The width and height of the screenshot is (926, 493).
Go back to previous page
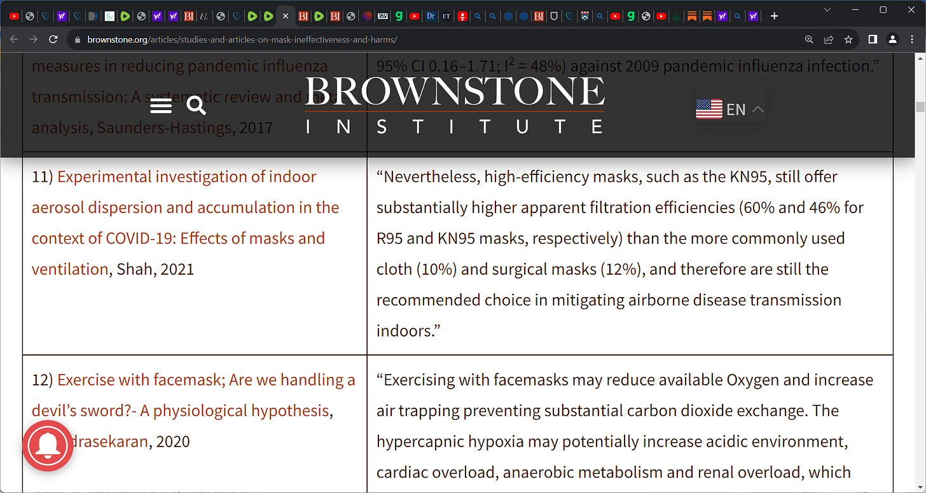(x=14, y=39)
